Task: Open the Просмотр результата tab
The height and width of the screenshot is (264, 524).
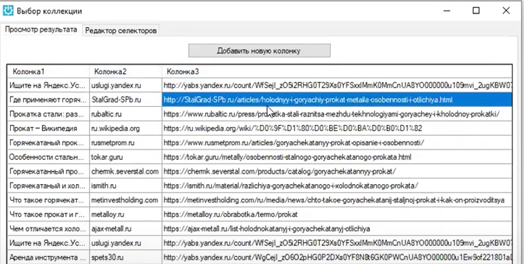Action: pyautogui.click(x=41, y=30)
